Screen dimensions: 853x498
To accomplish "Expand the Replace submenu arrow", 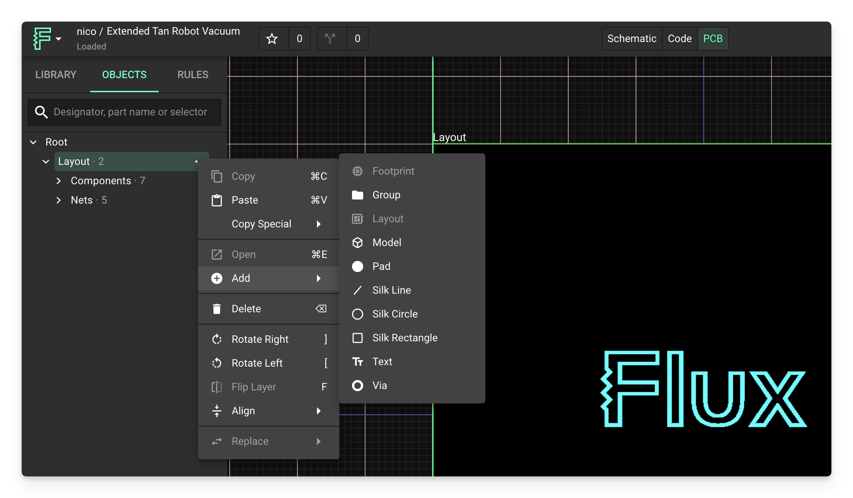I will click(x=319, y=441).
